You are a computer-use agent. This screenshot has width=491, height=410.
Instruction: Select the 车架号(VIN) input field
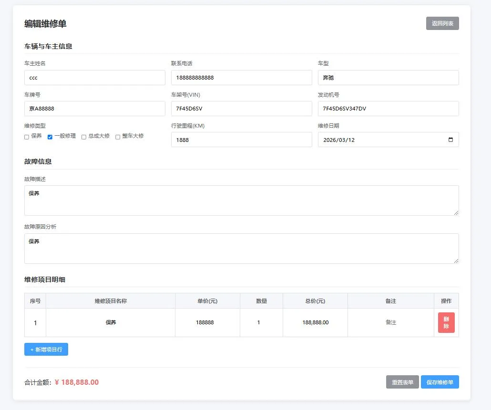241,109
